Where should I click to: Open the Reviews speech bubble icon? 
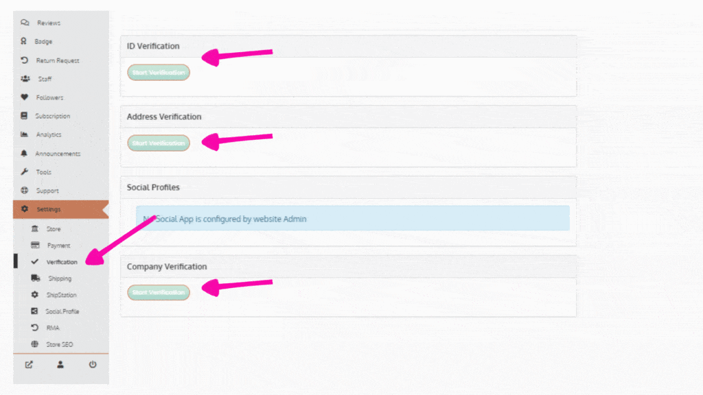[25, 23]
